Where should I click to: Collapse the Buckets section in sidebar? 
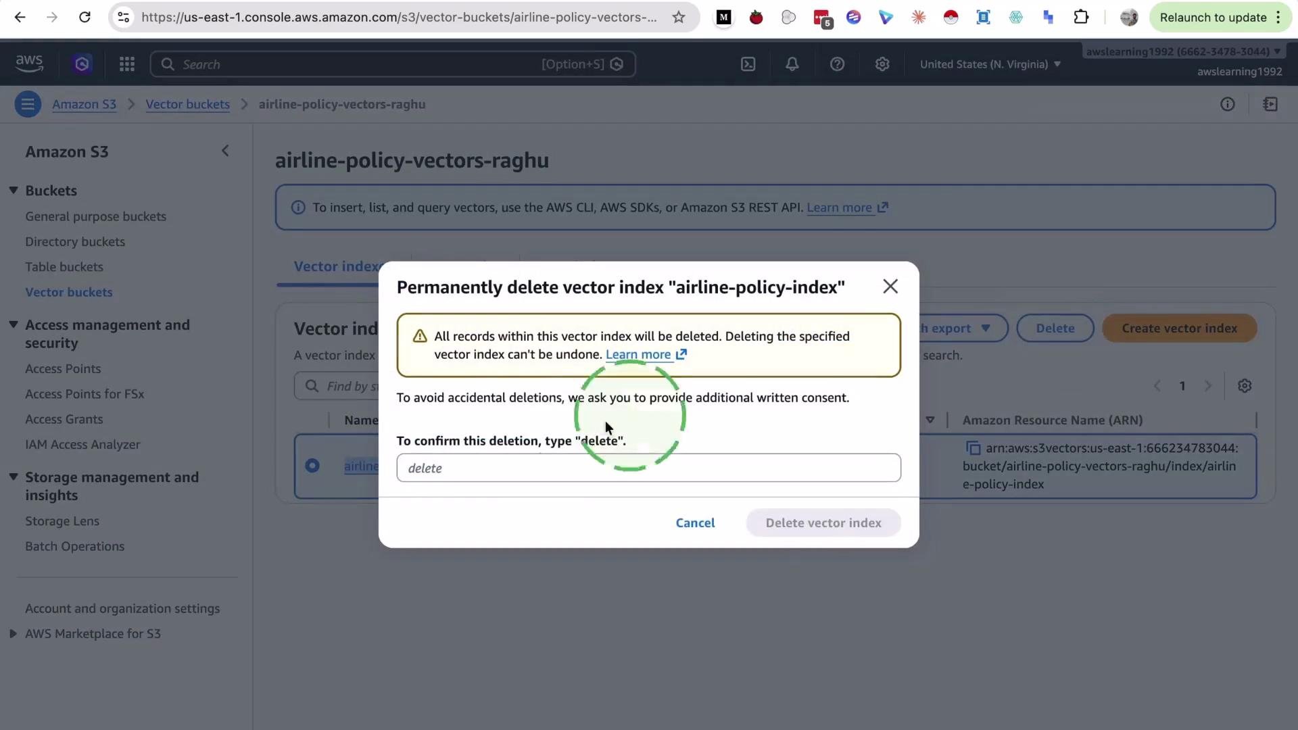point(14,191)
